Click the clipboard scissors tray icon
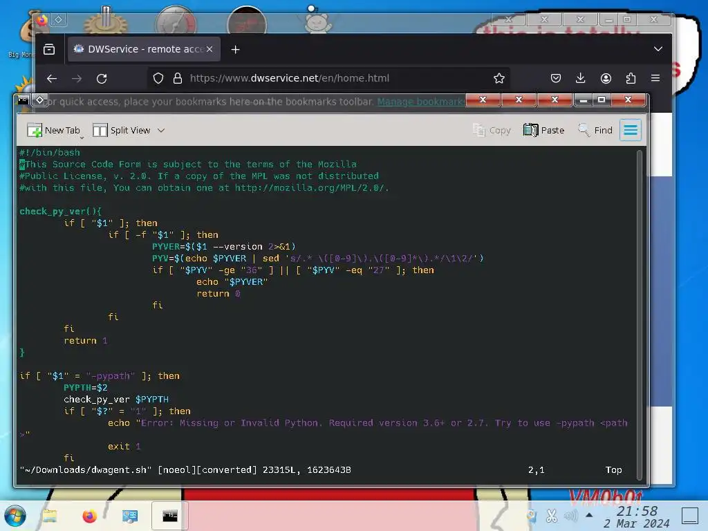The height and width of the screenshot is (531, 708). click(x=551, y=516)
